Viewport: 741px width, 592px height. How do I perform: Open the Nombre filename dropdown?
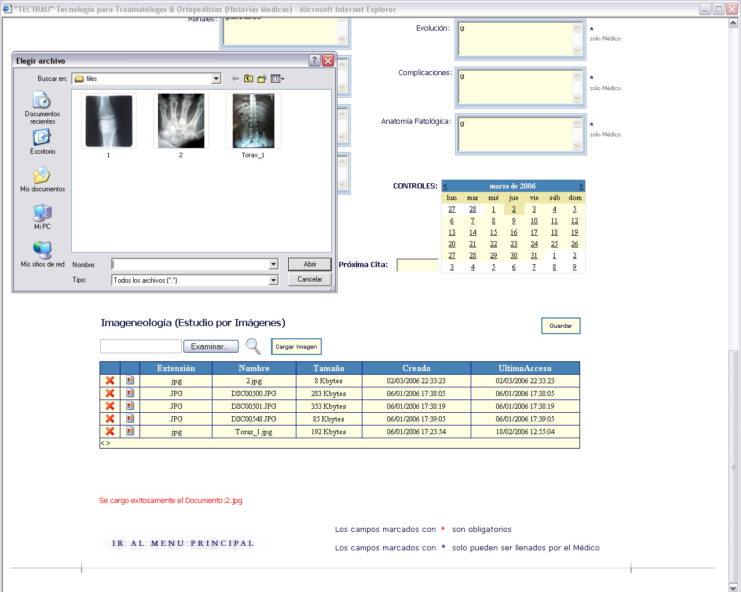point(273,264)
